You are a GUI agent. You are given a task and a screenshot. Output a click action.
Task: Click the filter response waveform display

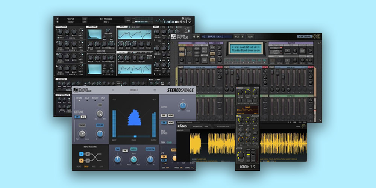[x=134, y=69]
